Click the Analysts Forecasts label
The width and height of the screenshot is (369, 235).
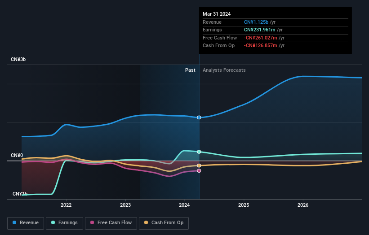[224, 70]
